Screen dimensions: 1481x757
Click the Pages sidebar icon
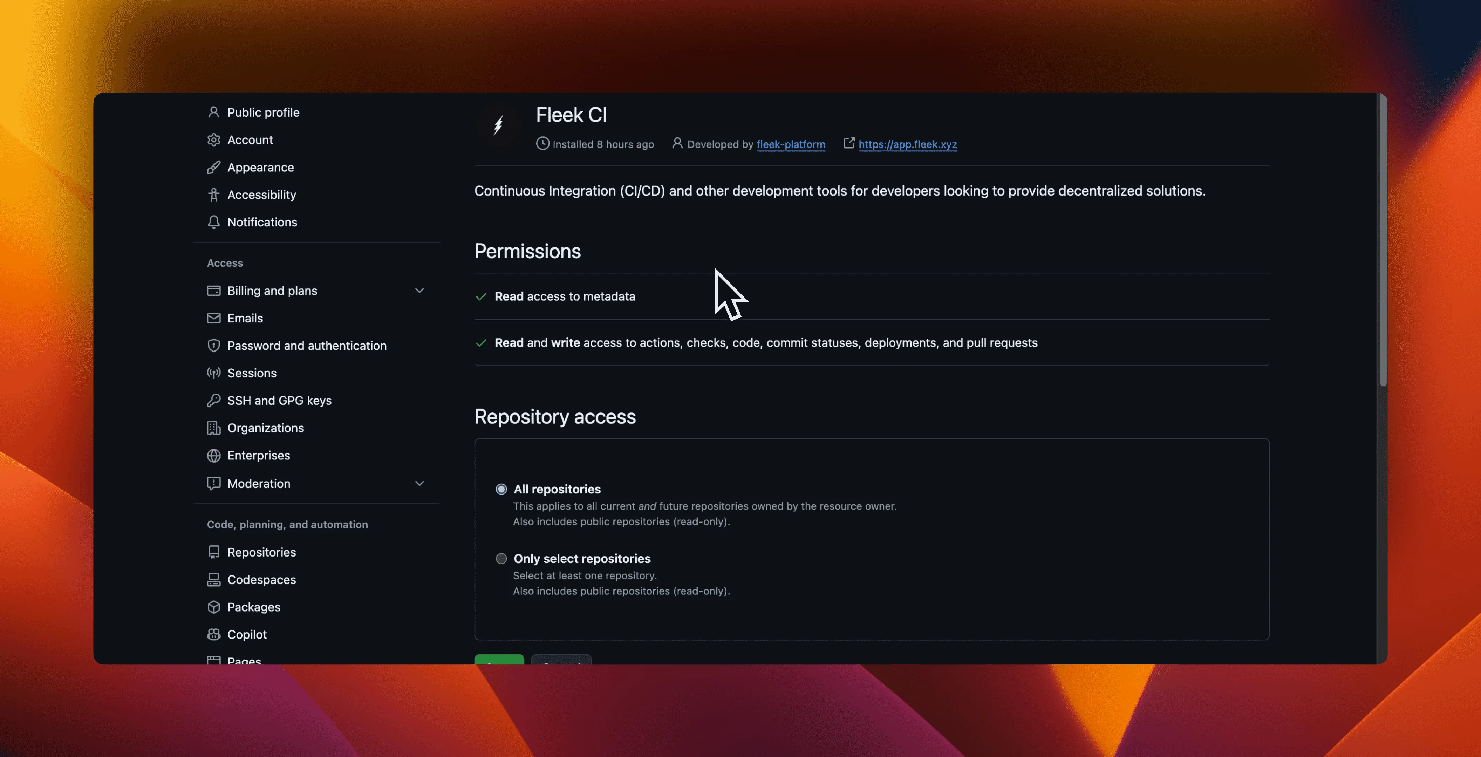(x=212, y=660)
